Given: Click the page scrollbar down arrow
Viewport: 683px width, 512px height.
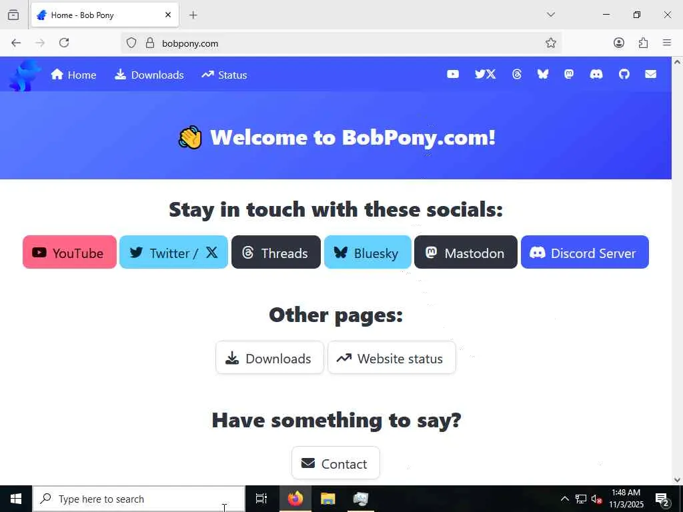Looking at the screenshot, I should pos(677,480).
